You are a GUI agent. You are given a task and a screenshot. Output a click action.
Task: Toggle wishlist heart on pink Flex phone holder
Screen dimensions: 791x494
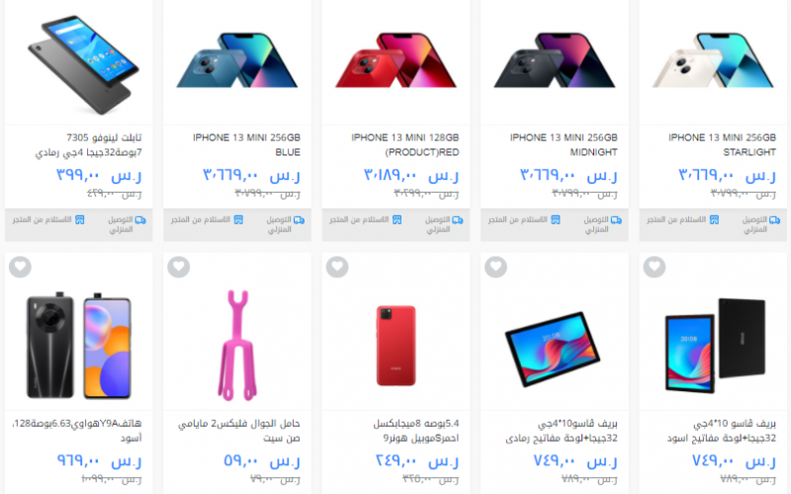pyautogui.click(x=179, y=267)
